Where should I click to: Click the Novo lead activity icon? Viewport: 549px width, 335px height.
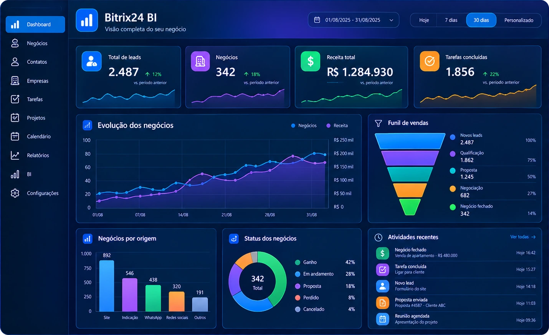[382, 286]
